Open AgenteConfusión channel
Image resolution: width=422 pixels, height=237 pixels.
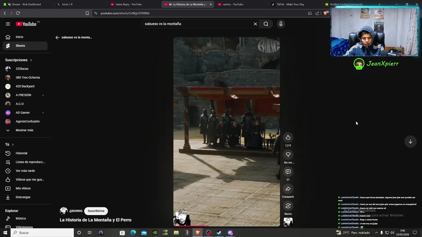pyautogui.click(x=25, y=121)
